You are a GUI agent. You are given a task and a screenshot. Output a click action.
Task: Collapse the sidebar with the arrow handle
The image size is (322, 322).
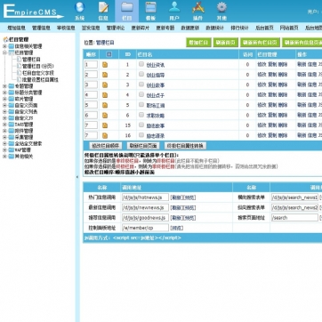77,177
